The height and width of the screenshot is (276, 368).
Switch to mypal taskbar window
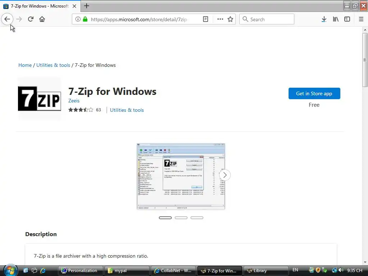127,271
